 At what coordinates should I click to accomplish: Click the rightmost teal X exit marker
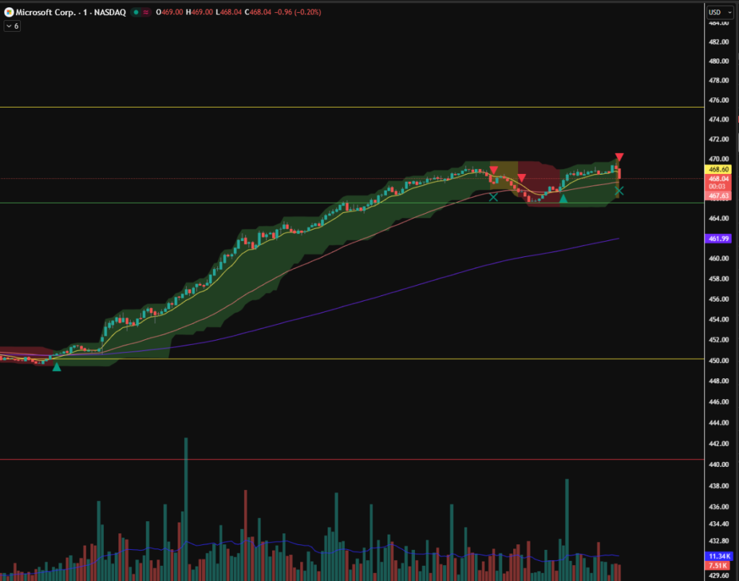pos(619,191)
